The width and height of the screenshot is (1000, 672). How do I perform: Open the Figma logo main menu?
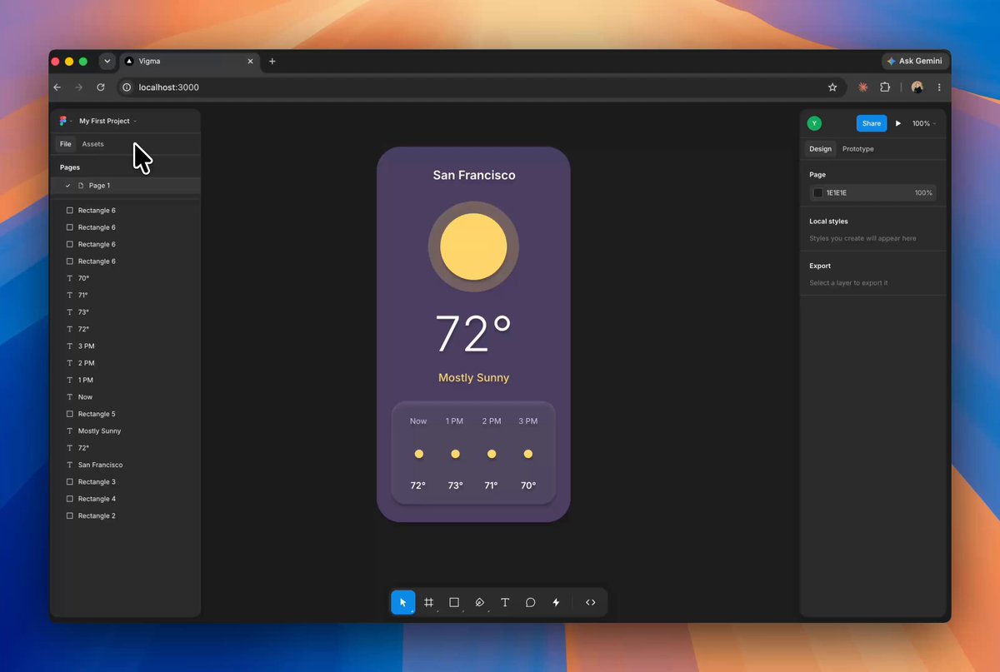63,121
